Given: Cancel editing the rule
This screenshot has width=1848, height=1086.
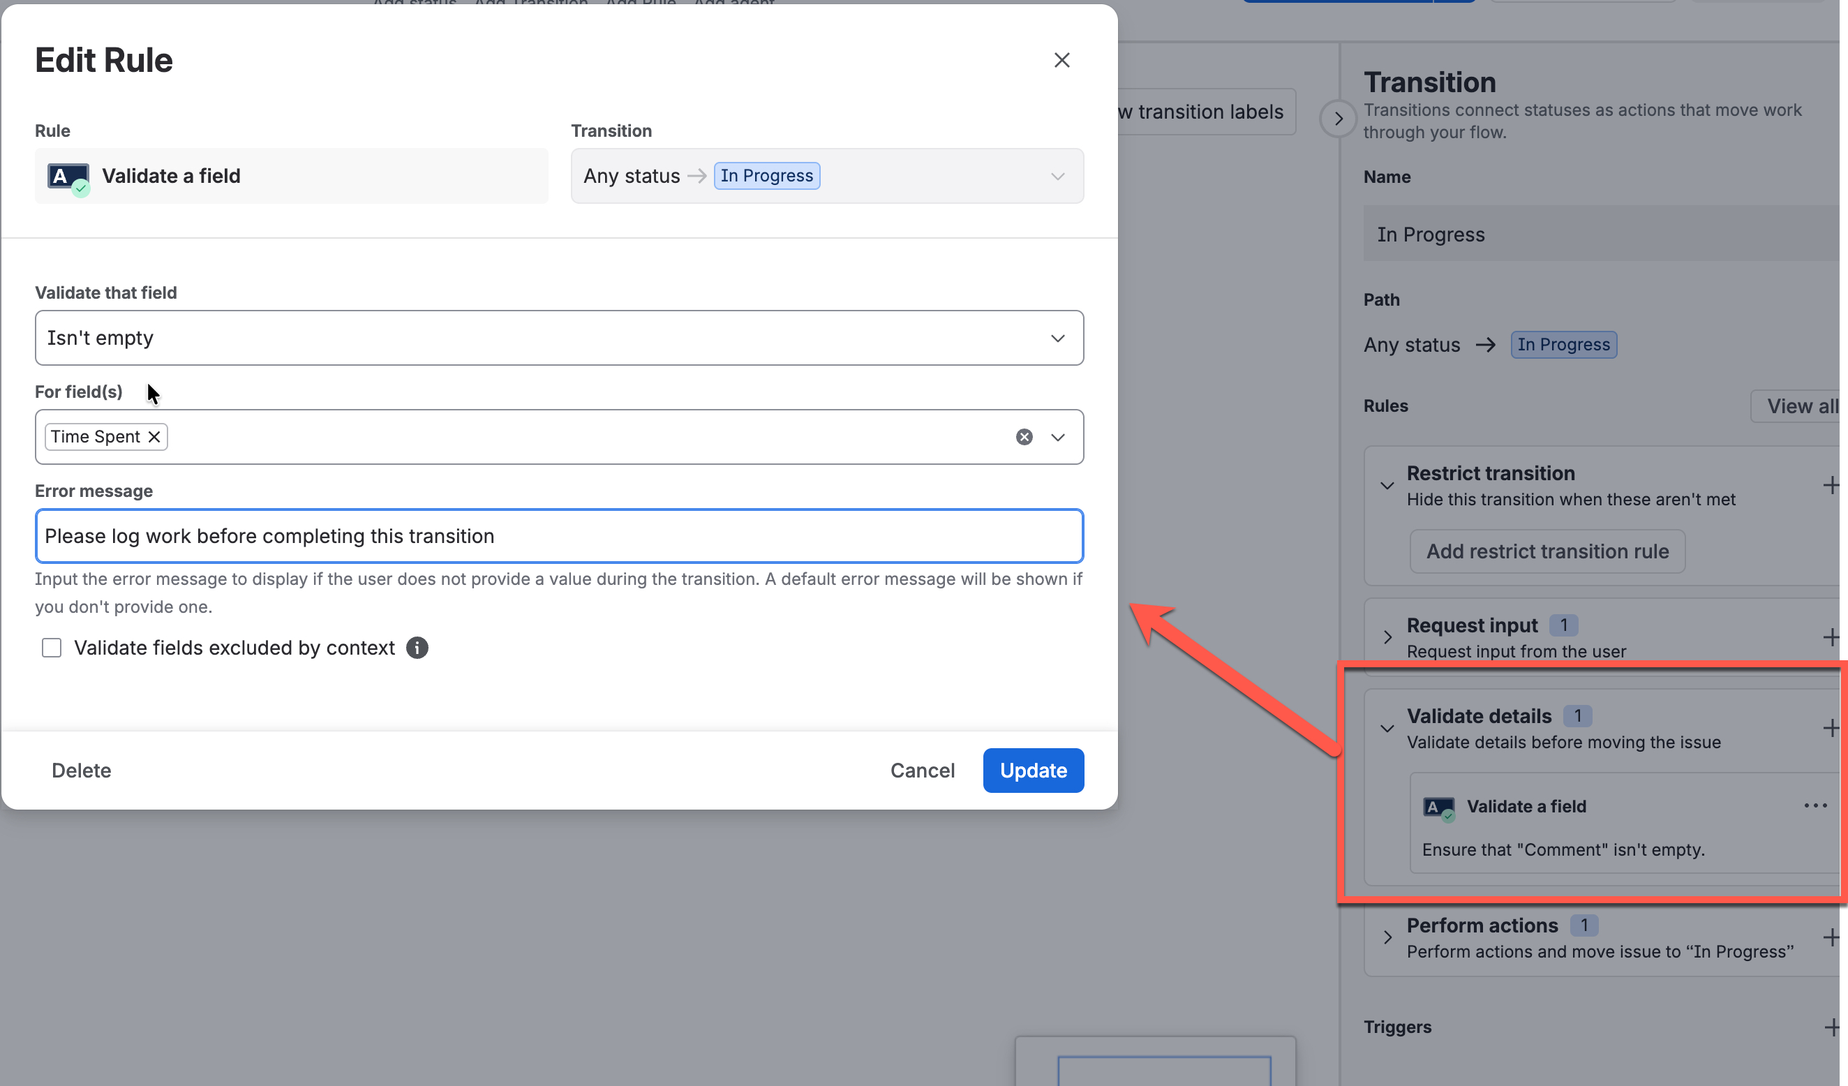Looking at the screenshot, I should (922, 770).
